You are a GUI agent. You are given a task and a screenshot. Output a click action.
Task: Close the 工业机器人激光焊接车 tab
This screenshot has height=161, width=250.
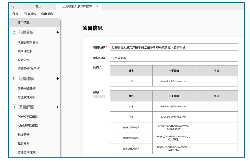click(97, 6)
